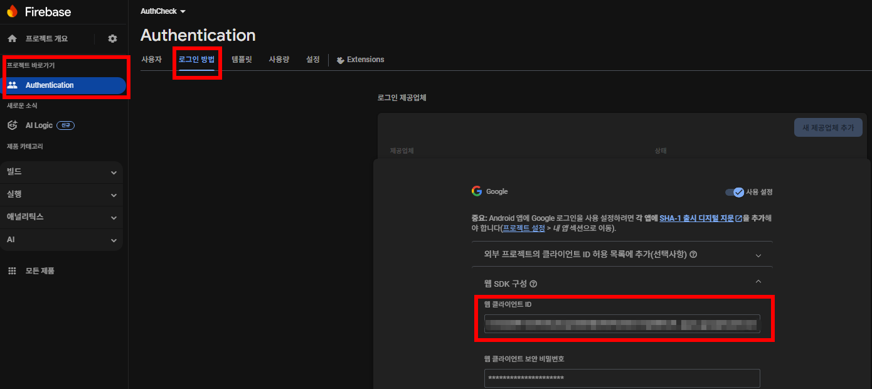This screenshot has height=389, width=872.
Task: Click the Extensions puzzle icon
Action: pos(341,60)
